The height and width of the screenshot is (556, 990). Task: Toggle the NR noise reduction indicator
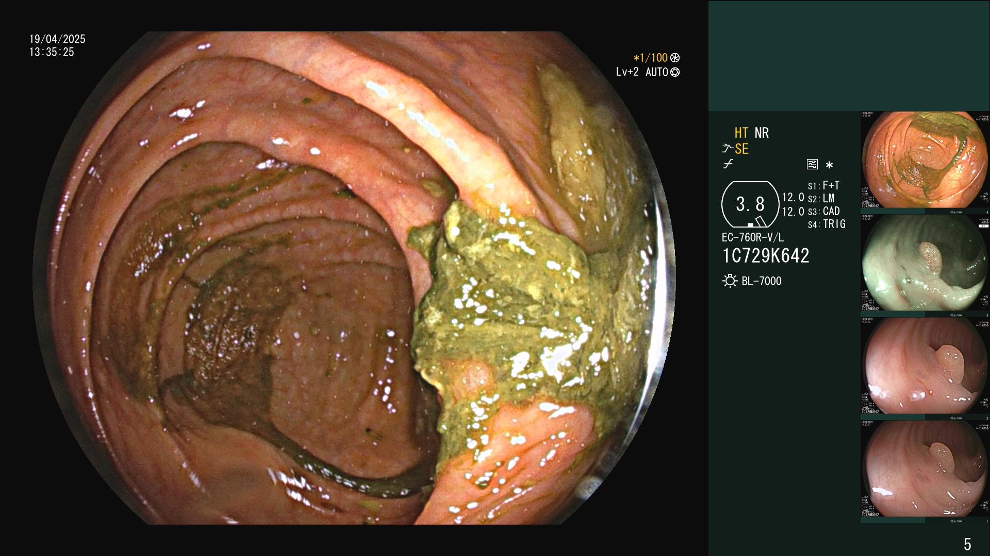tap(762, 133)
